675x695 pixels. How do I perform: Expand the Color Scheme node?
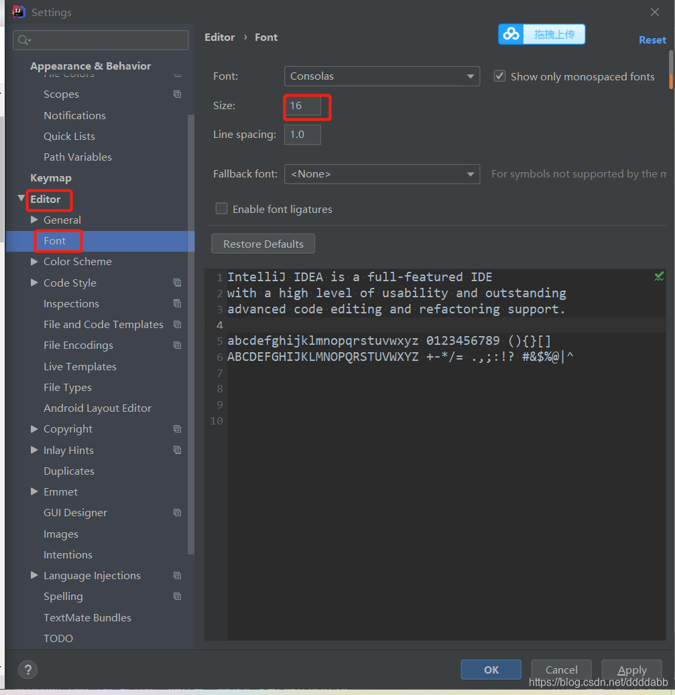coord(34,262)
